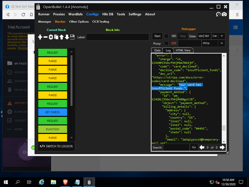Move block up with arrow icon
This screenshot has height=187, width=249.
(x=61, y=37)
